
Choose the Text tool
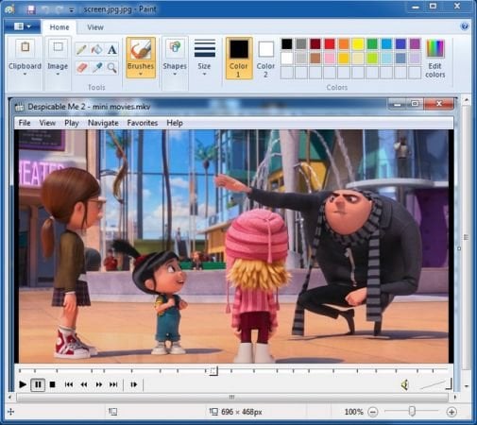pyautogui.click(x=112, y=49)
